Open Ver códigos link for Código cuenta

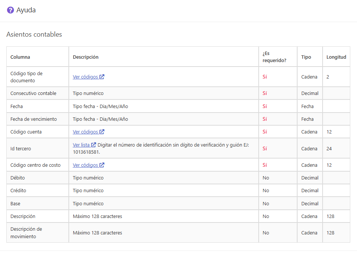pos(85,132)
